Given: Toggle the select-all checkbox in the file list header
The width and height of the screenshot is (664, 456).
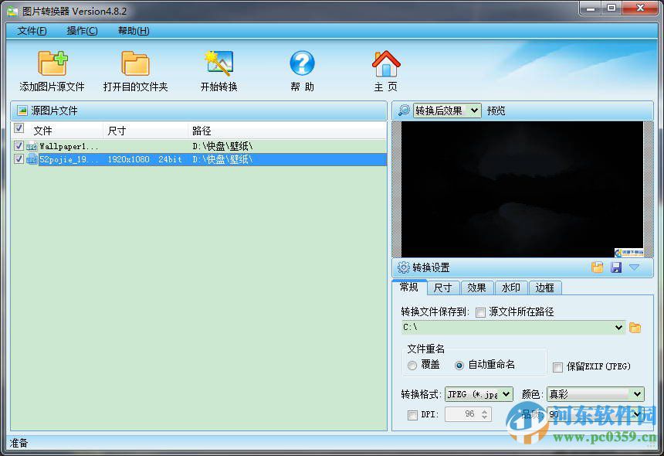Looking at the screenshot, I should click(x=19, y=128).
